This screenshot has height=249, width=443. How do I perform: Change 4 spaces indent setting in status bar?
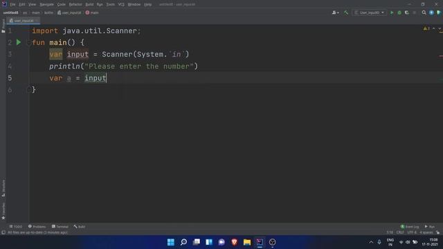tap(426, 232)
